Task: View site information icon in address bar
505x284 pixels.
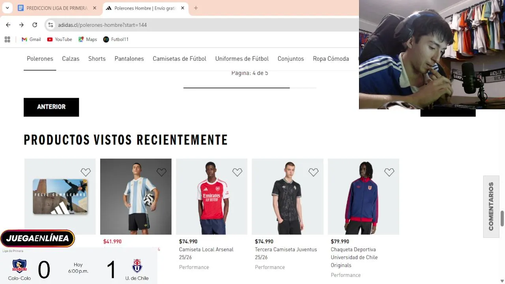Action: 50,25
